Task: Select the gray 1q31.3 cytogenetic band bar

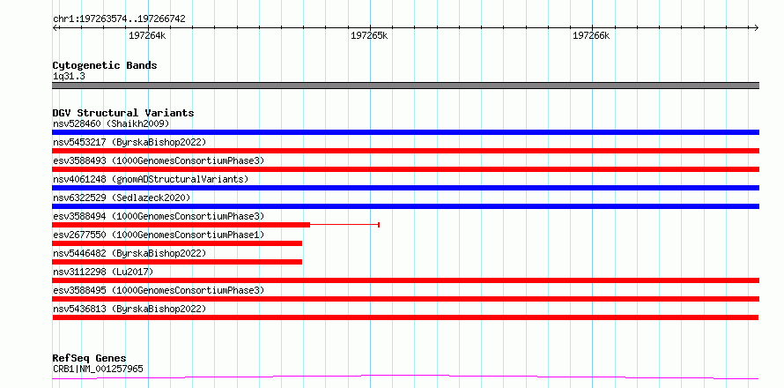Action: coord(405,86)
